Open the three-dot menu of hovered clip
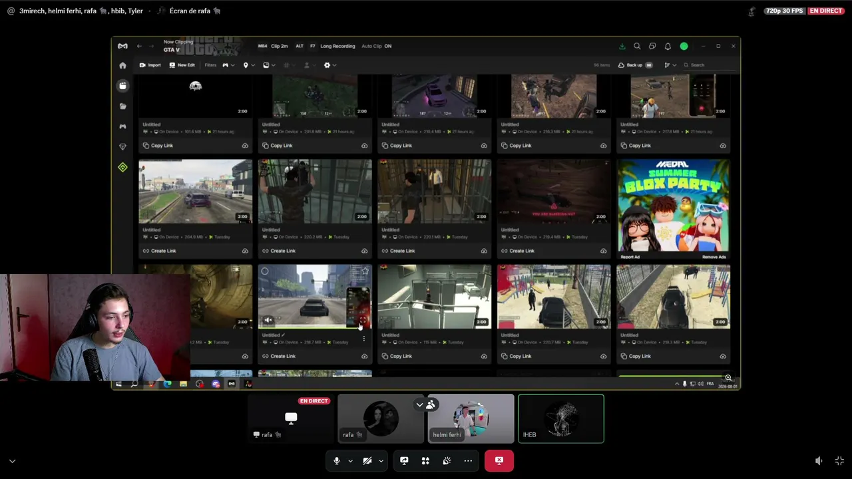 (363, 339)
